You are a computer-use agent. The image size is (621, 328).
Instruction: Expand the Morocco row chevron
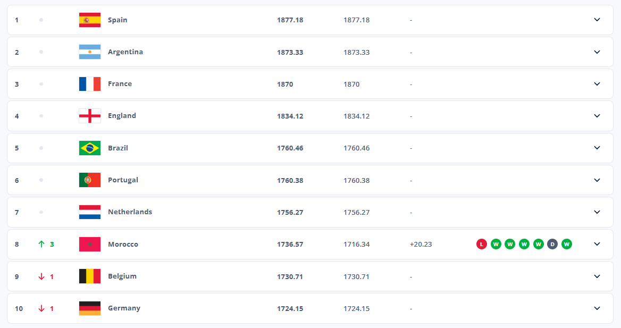(x=597, y=244)
